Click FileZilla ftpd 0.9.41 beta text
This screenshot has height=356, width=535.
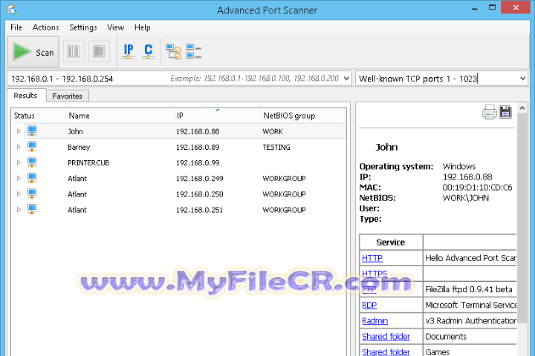point(468,289)
